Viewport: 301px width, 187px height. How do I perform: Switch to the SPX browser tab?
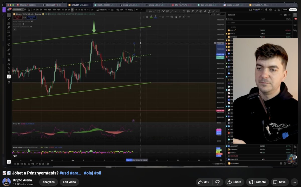pos(183,5)
